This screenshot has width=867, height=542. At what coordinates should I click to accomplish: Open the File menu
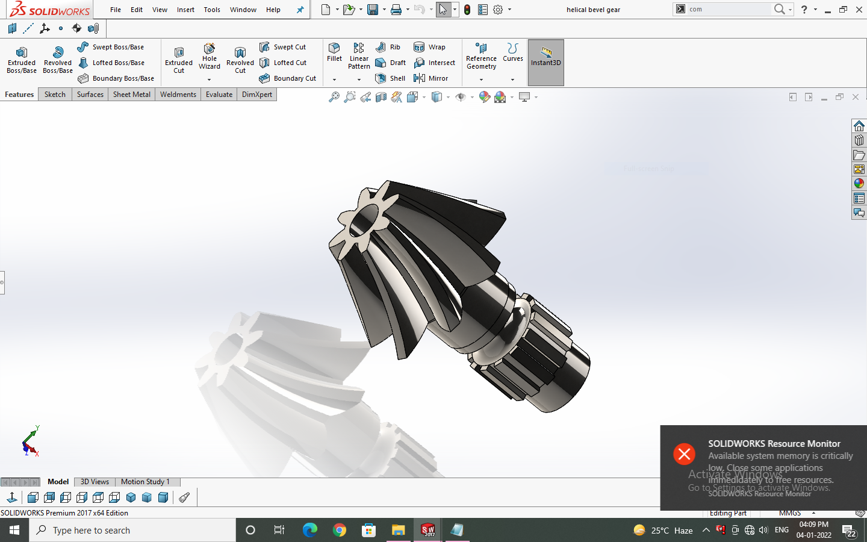(116, 10)
